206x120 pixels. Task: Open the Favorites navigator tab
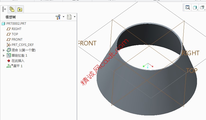(x=20, y=9)
